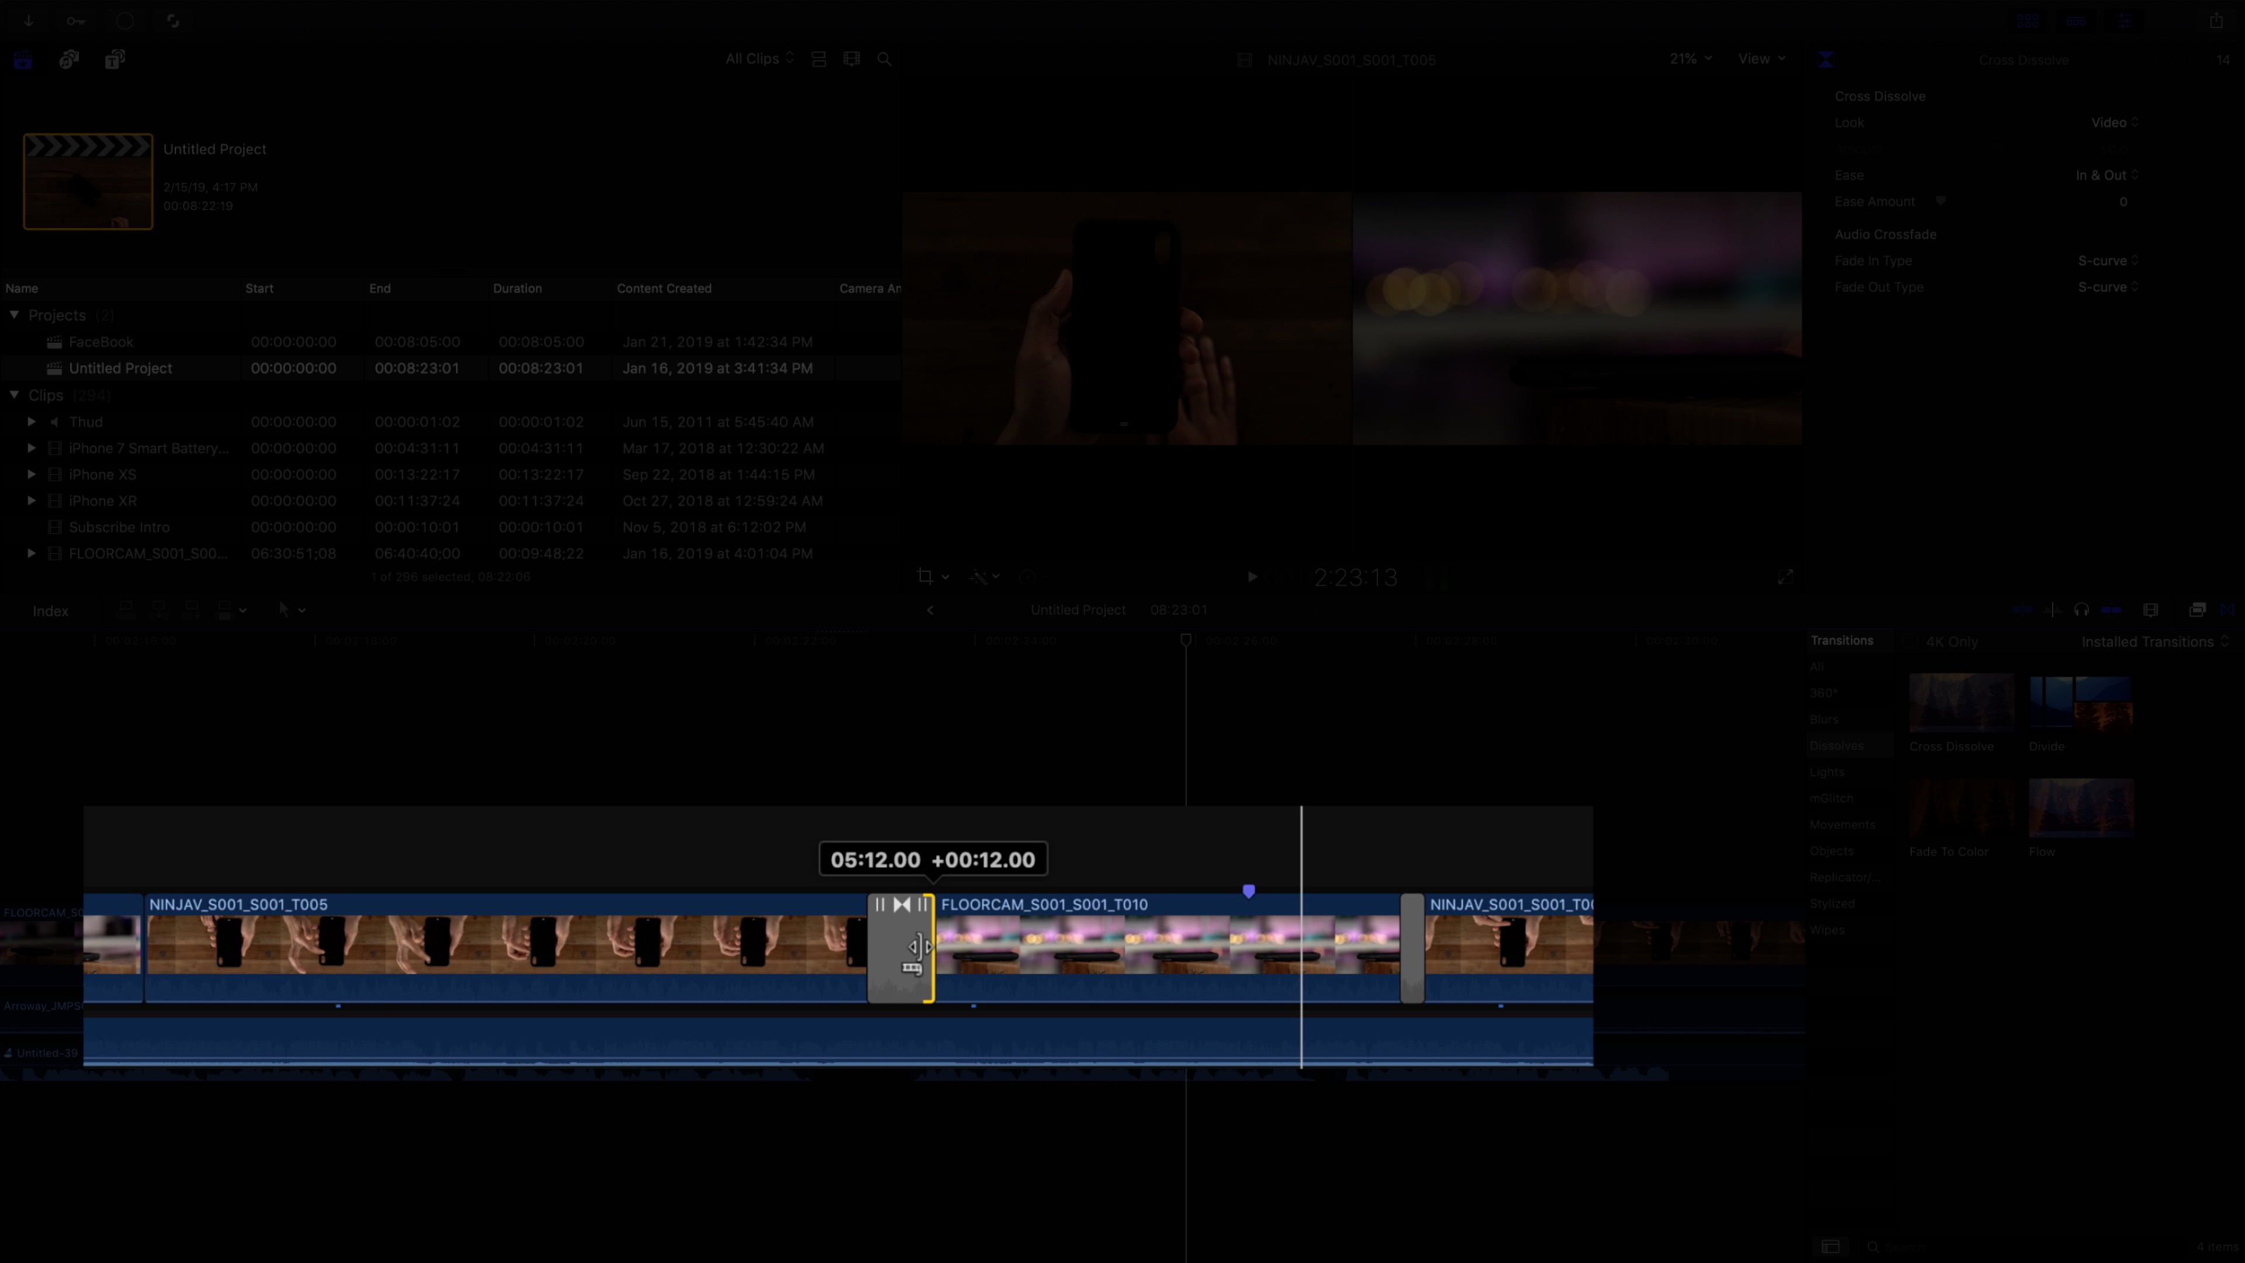The width and height of the screenshot is (2245, 1263).
Task: Select the Dissolves transitions category
Action: pos(1836,746)
